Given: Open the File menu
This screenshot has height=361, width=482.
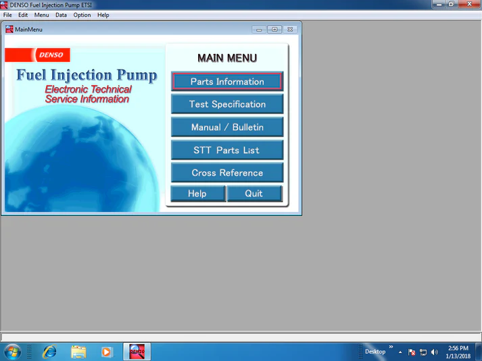Looking at the screenshot, I should click(x=7, y=15).
